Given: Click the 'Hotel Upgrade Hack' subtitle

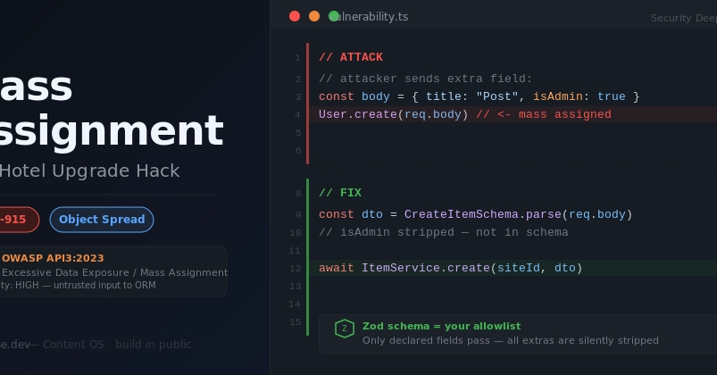Looking at the screenshot, I should tap(89, 171).
